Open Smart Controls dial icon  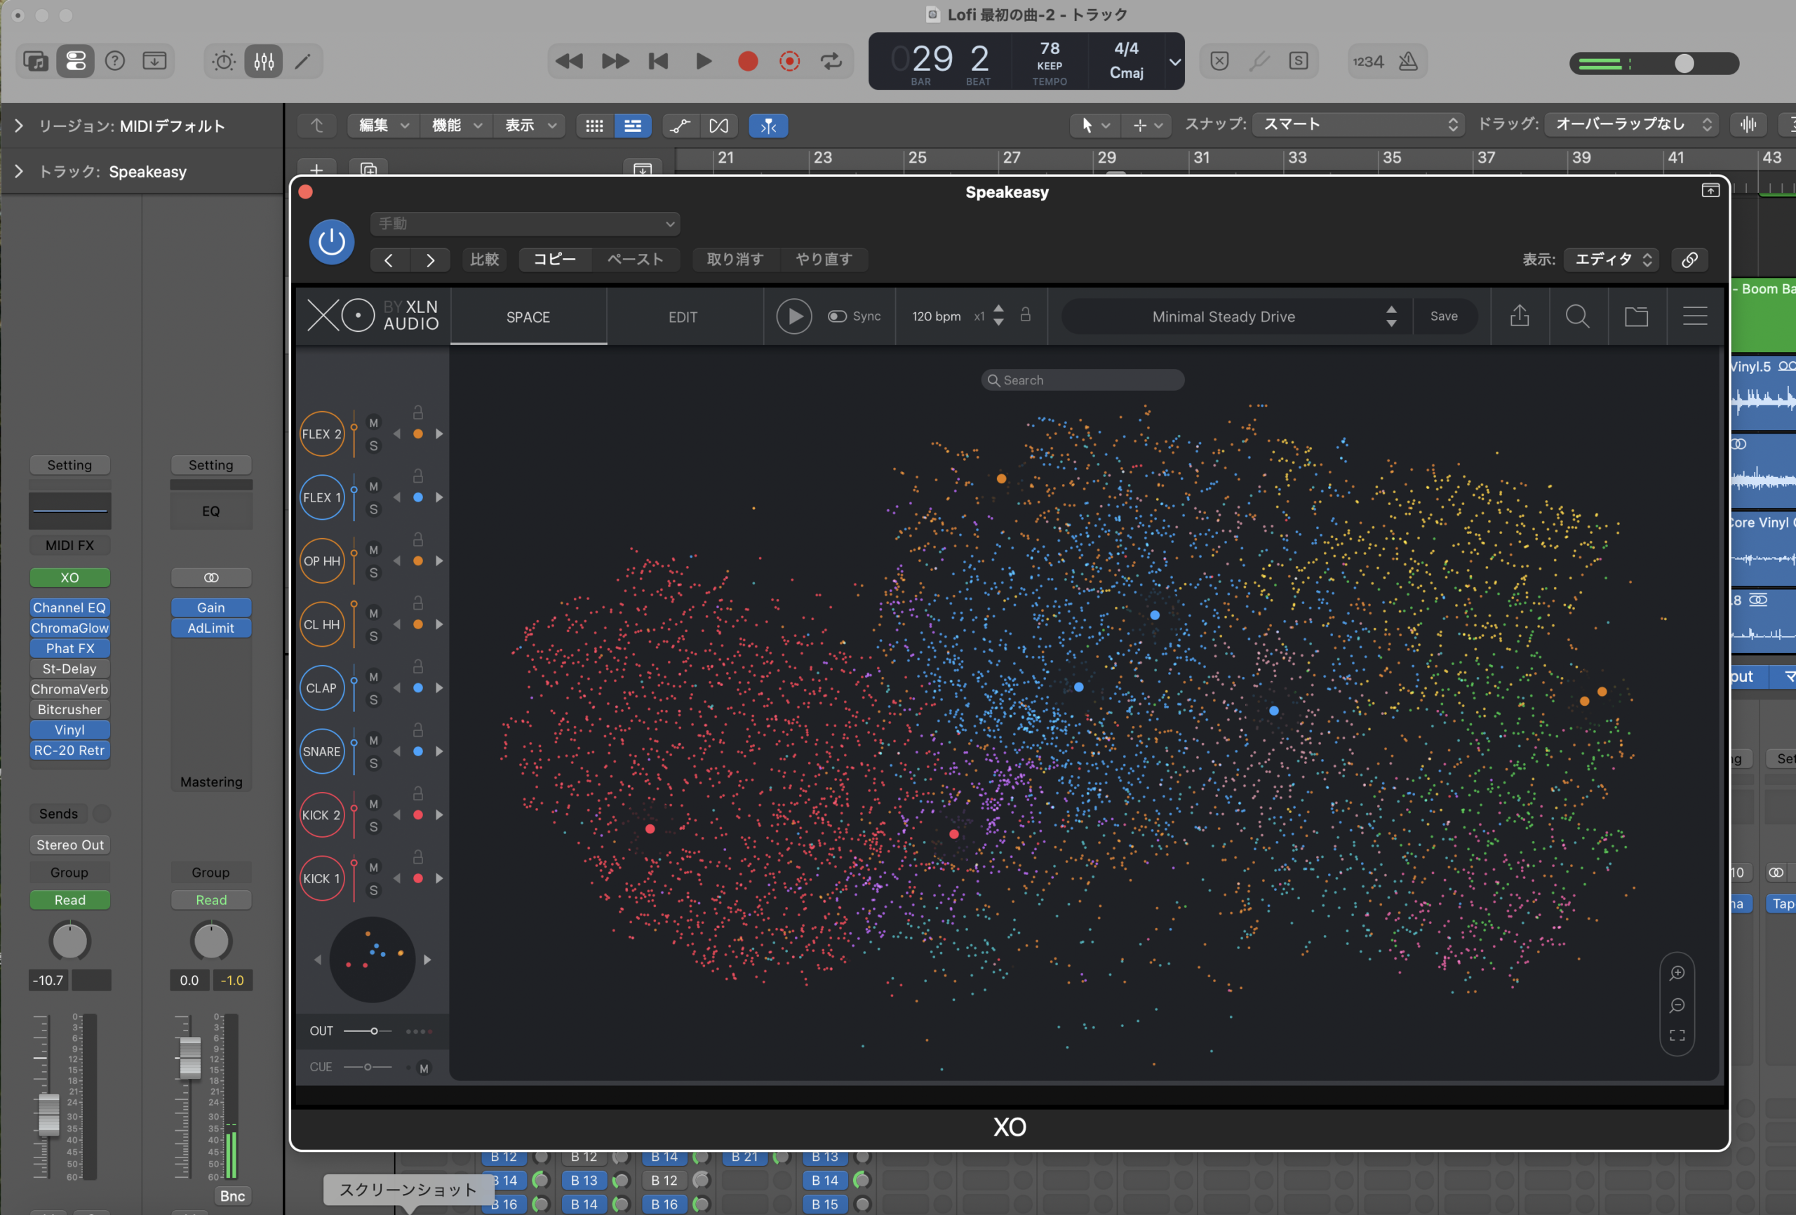tap(224, 61)
